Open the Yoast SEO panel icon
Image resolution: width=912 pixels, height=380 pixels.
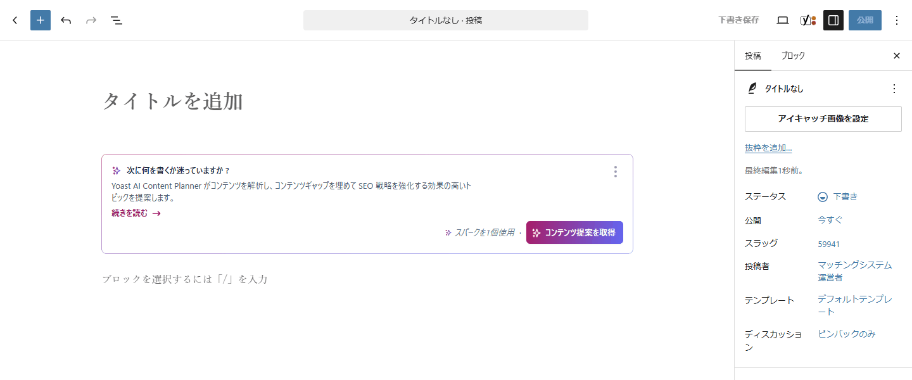[x=808, y=20]
